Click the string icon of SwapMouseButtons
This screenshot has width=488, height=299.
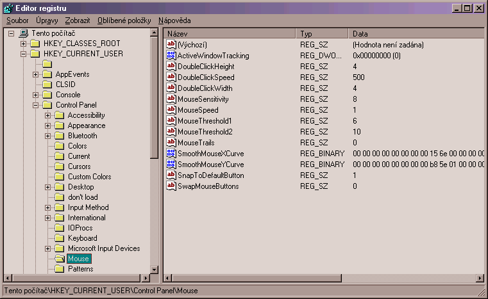[171, 186]
